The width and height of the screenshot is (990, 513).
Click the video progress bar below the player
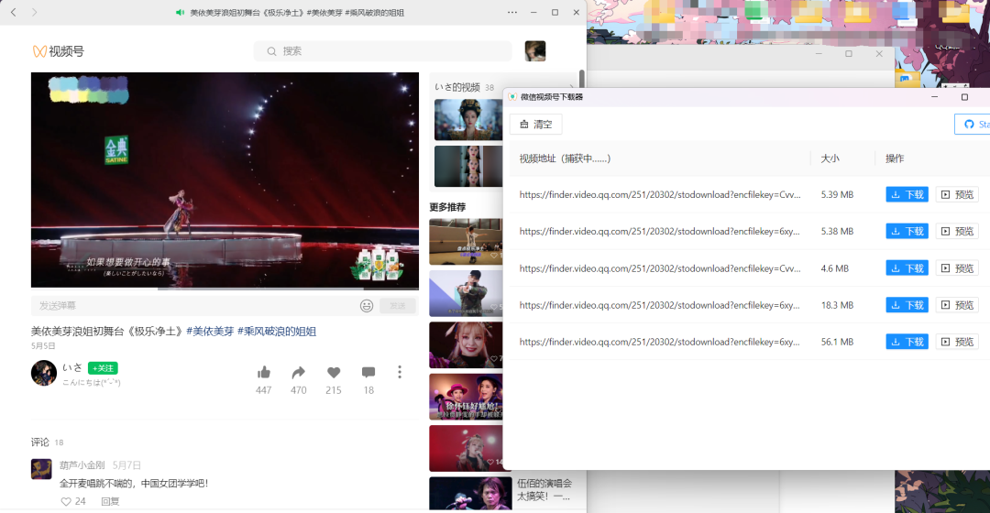pos(225,289)
